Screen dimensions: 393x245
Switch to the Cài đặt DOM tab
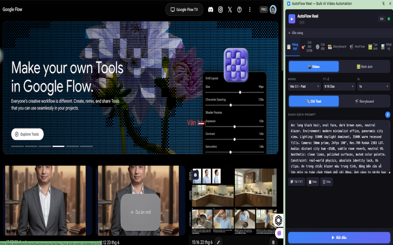click(x=307, y=47)
